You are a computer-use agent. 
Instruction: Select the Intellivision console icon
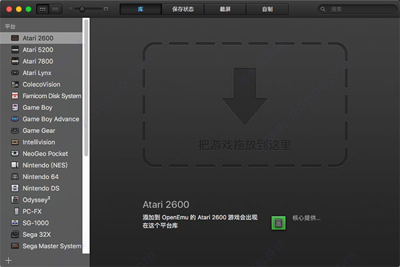point(15,142)
